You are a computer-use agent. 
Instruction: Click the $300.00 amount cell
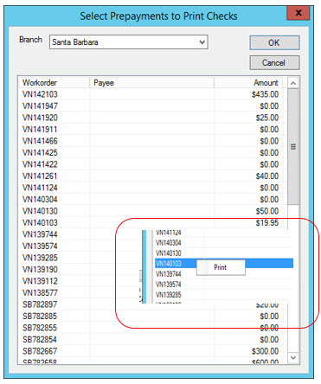(265, 351)
